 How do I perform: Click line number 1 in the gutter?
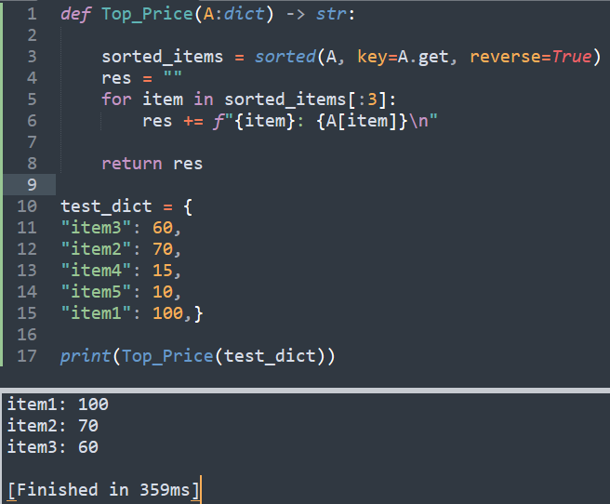click(32, 15)
